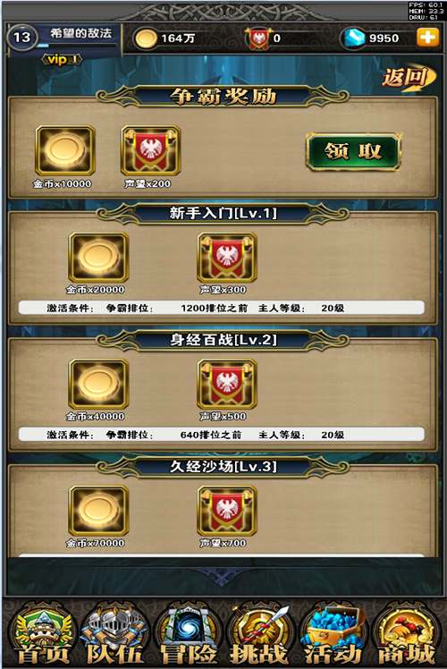Claim the 争霸奖励 reward with 领取
447x669 pixels.
[353, 151]
